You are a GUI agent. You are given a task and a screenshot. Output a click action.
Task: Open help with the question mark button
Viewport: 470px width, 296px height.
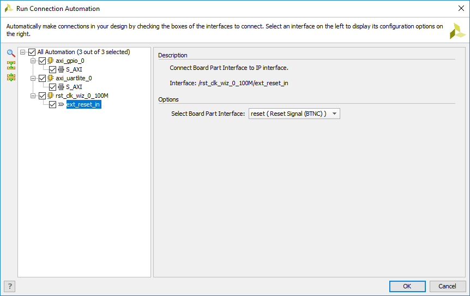(10, 286)
